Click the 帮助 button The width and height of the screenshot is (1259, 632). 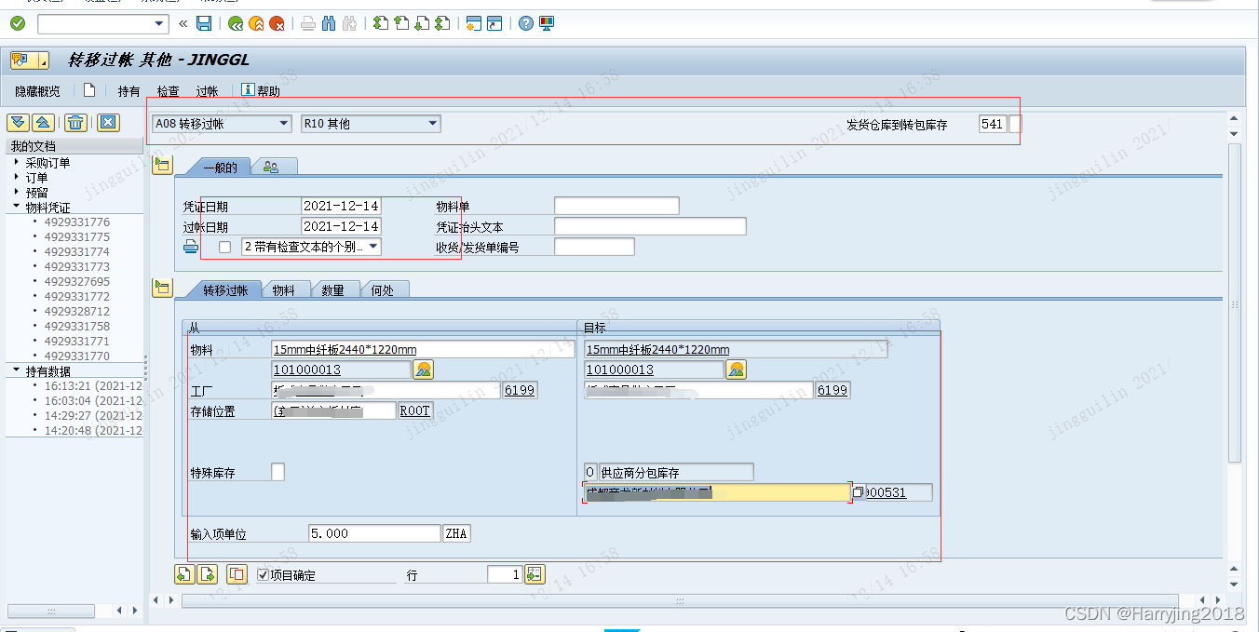261,91
